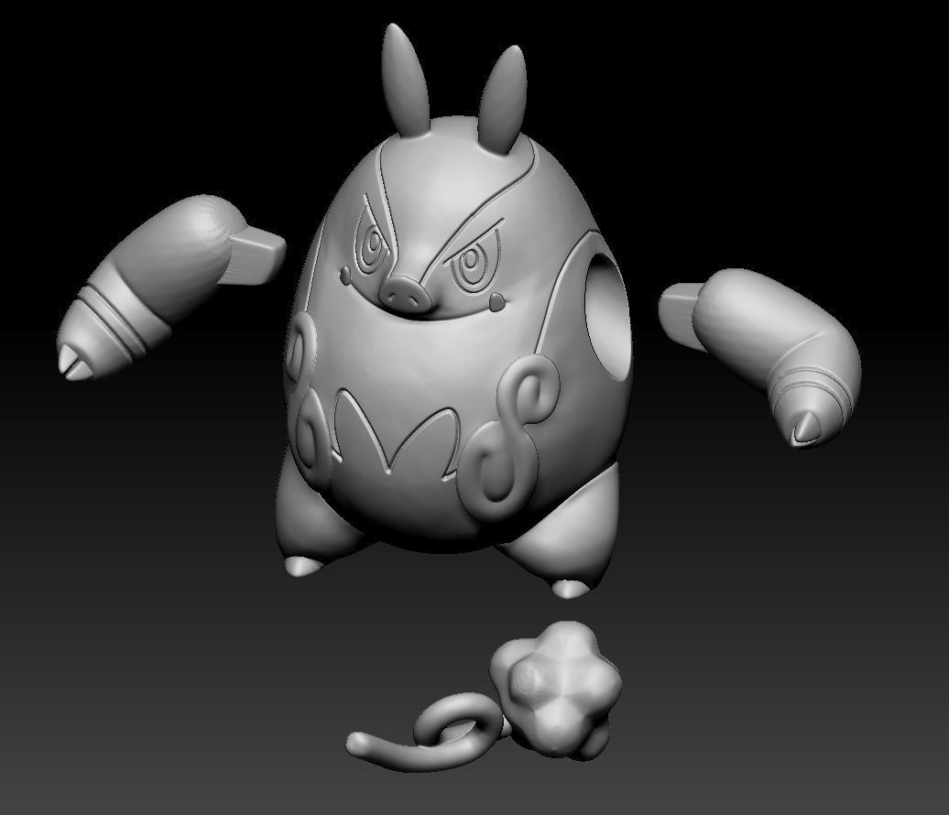The height and width of the screenshot is (815, 949).
Task: Click the pointed tip of right arm
Action: coord(804,429)
